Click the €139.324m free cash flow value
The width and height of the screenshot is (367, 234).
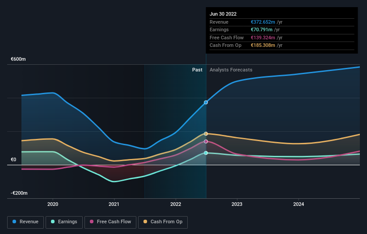tap(263, 38)
